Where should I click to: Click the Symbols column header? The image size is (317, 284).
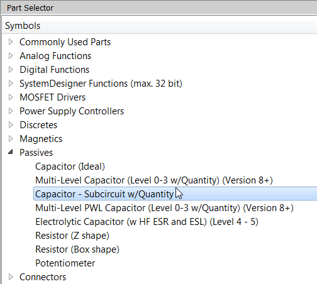pos(159,26)
